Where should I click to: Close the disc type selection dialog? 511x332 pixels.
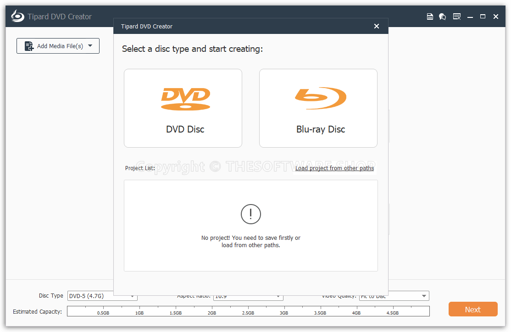pos(377,26)
